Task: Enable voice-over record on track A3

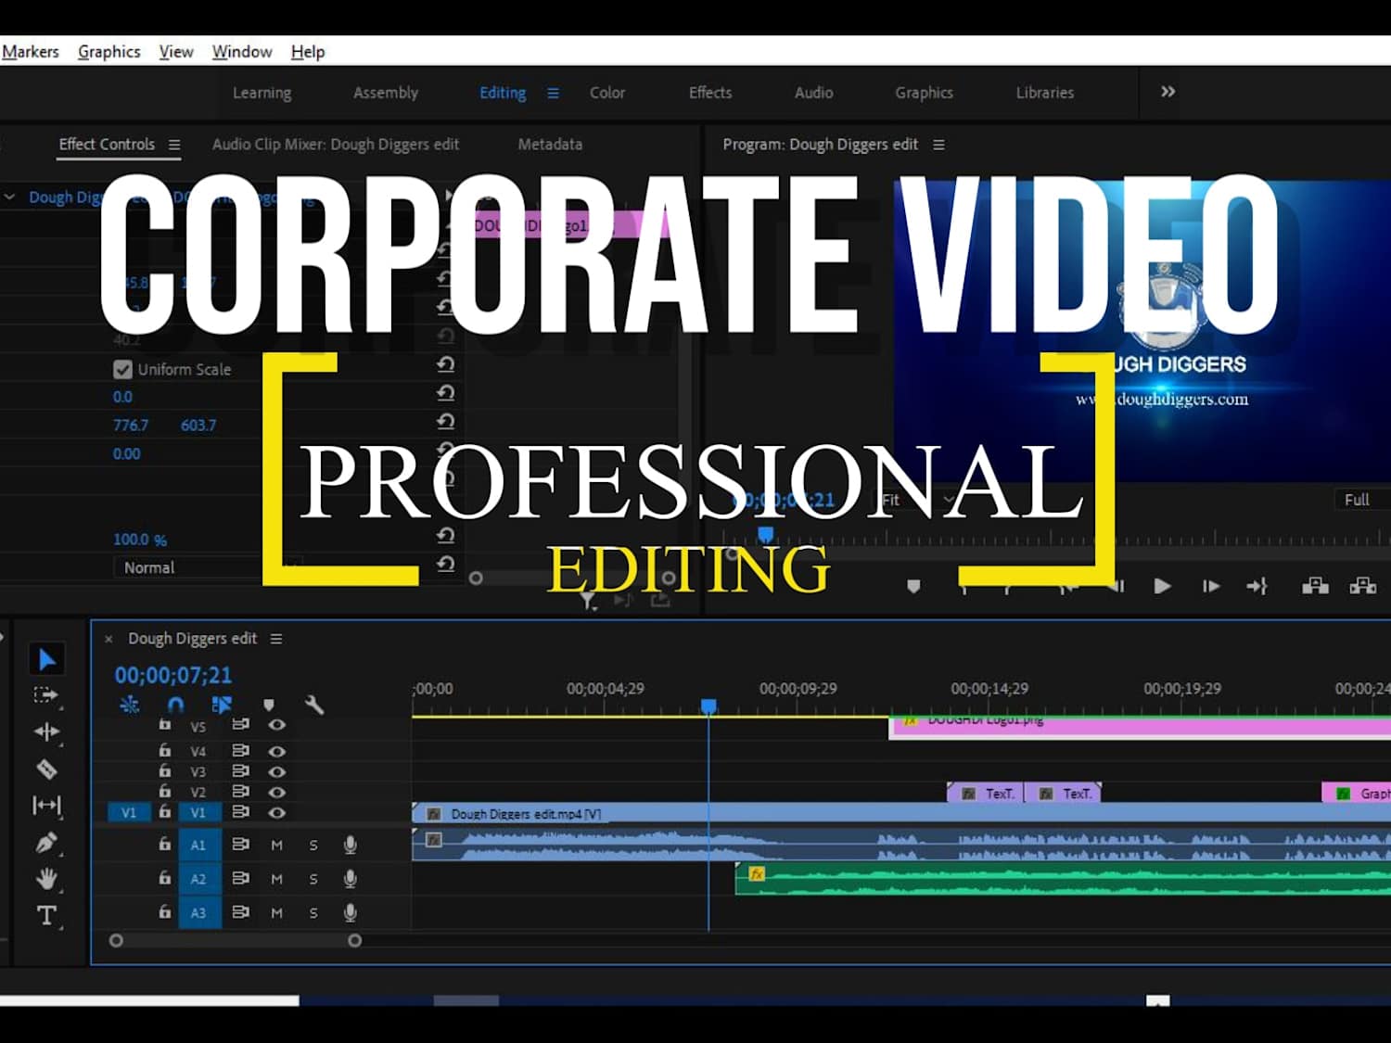Action: click(x=351, y=912)
